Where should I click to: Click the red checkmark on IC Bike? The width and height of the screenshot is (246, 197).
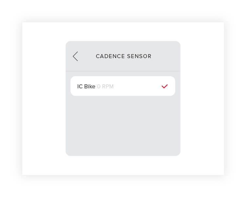point(165,86)
